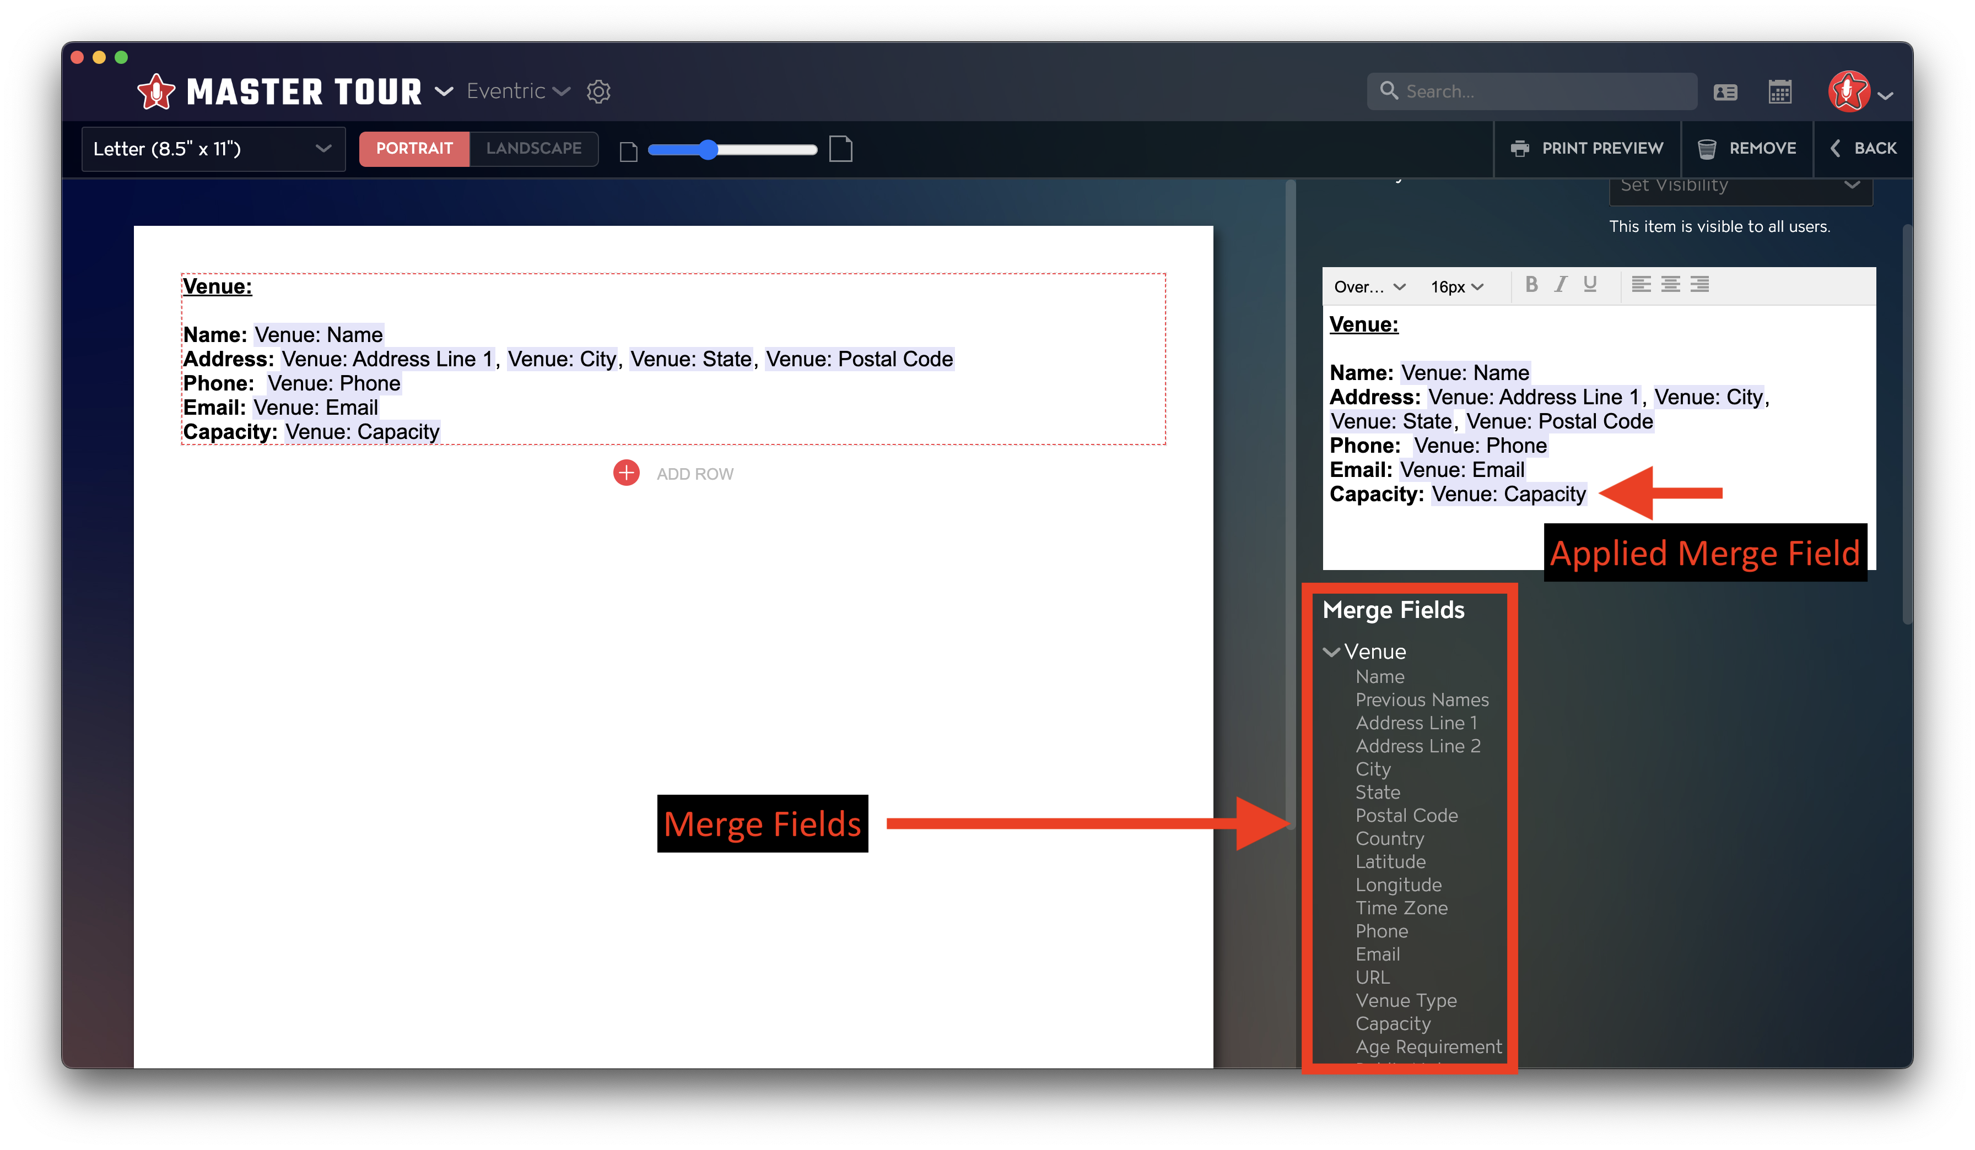Center align text in editor toolbar
This screenshot has width=1975, height=1150.
coord(1670,285)
